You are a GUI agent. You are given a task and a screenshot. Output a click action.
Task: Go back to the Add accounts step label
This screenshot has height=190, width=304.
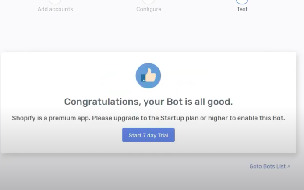pyautogui.click(x=55, y=9)
